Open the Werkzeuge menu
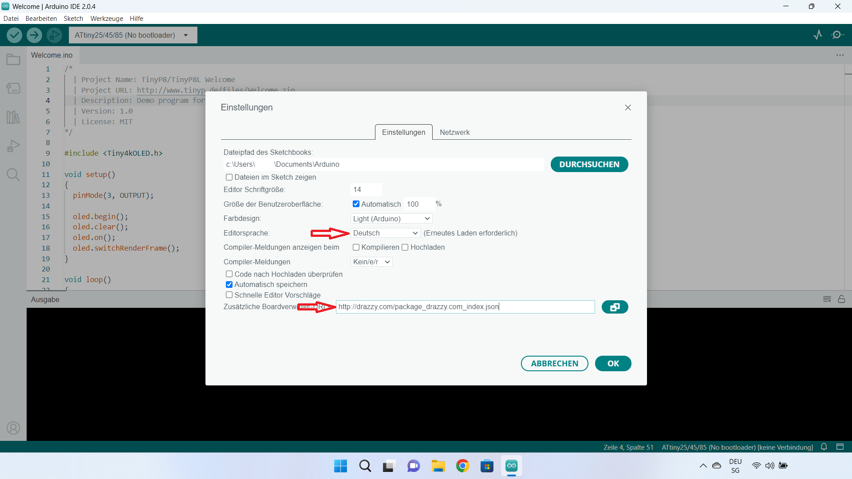The width and height of the screenshot is (852, 479). (x=106, y=19)
